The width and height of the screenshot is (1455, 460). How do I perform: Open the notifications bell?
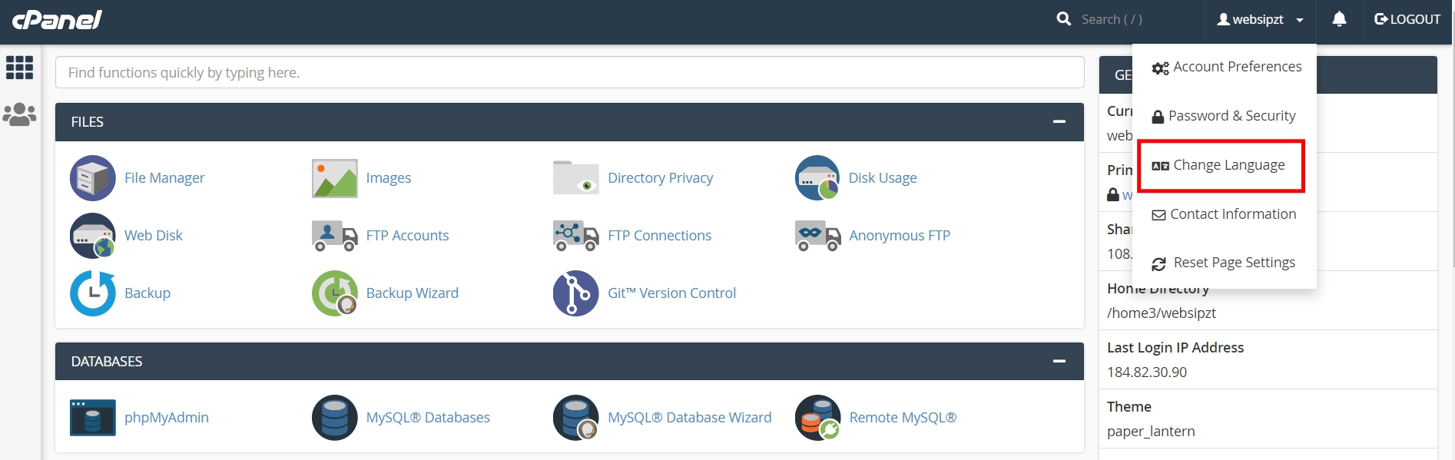[1339, 19]
